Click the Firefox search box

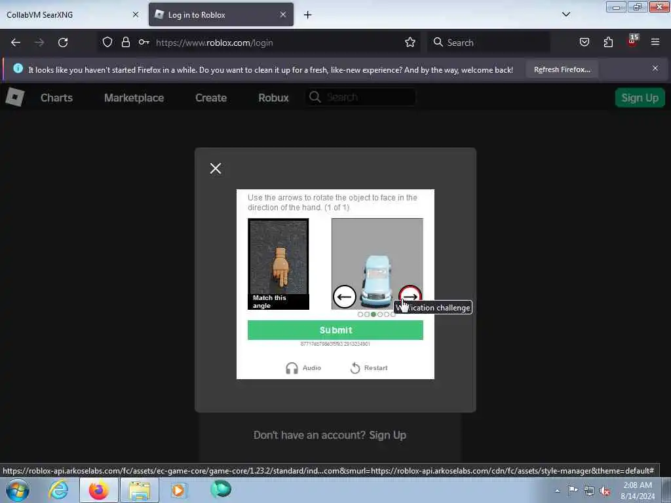tap(489, 43)
